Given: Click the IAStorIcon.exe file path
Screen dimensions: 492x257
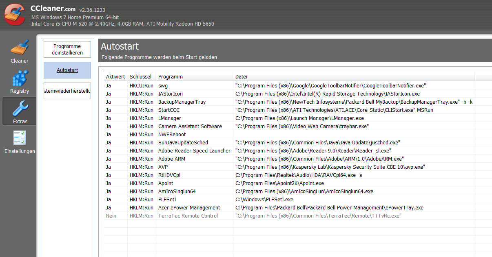Looking at the screenshot, I should (x=328, y=94).
